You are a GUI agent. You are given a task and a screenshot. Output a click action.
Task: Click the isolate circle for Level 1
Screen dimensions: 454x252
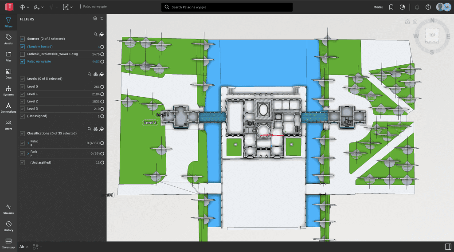pos(102,94)
